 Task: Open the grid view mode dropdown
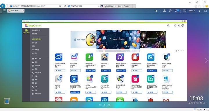177,51
